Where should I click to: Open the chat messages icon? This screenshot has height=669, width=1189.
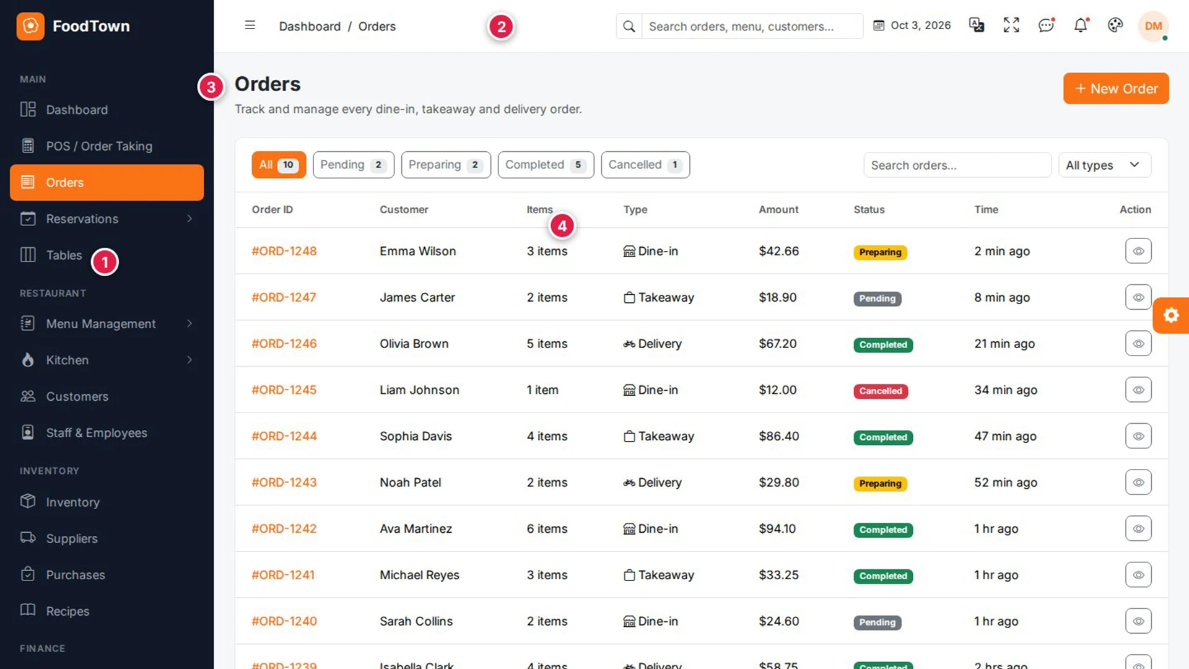[x=1046, y=25]
